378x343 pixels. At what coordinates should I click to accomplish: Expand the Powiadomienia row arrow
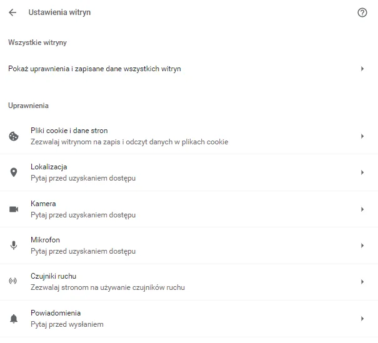pos(362,319)
